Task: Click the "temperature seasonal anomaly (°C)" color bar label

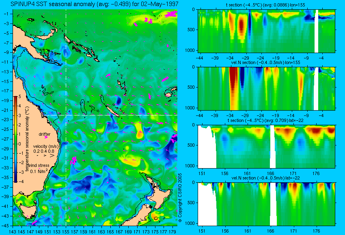Action: pyautogui.click(x=27, y=139)
